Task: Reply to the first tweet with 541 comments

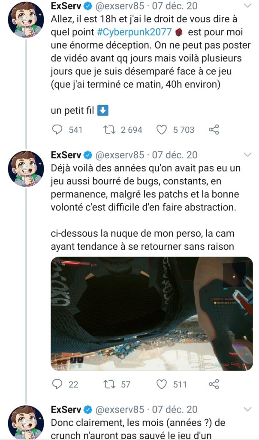Action: (x=57, y=129)
